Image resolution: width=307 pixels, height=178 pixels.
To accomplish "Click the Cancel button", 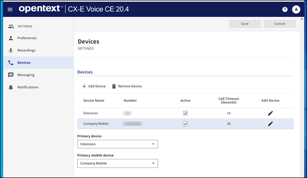I will tap(280, 23).
